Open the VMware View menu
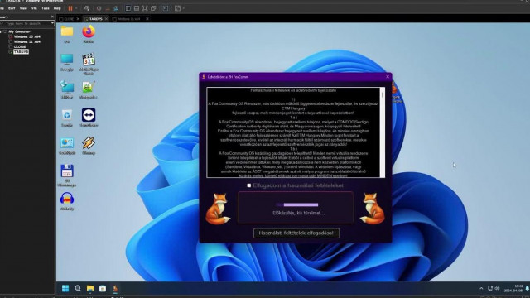 pyautogui.click(x=23, y=8)
